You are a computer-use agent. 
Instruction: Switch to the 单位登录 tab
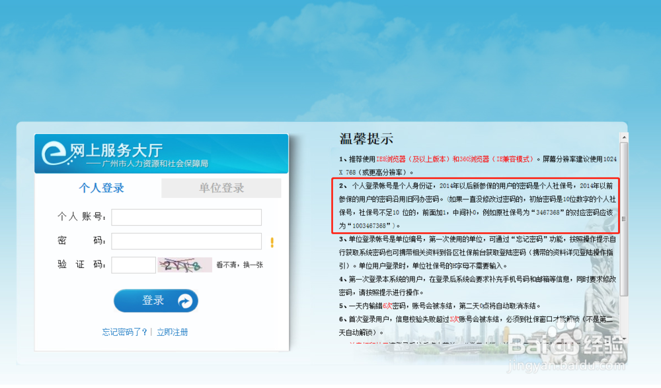(x=221, y=187)
